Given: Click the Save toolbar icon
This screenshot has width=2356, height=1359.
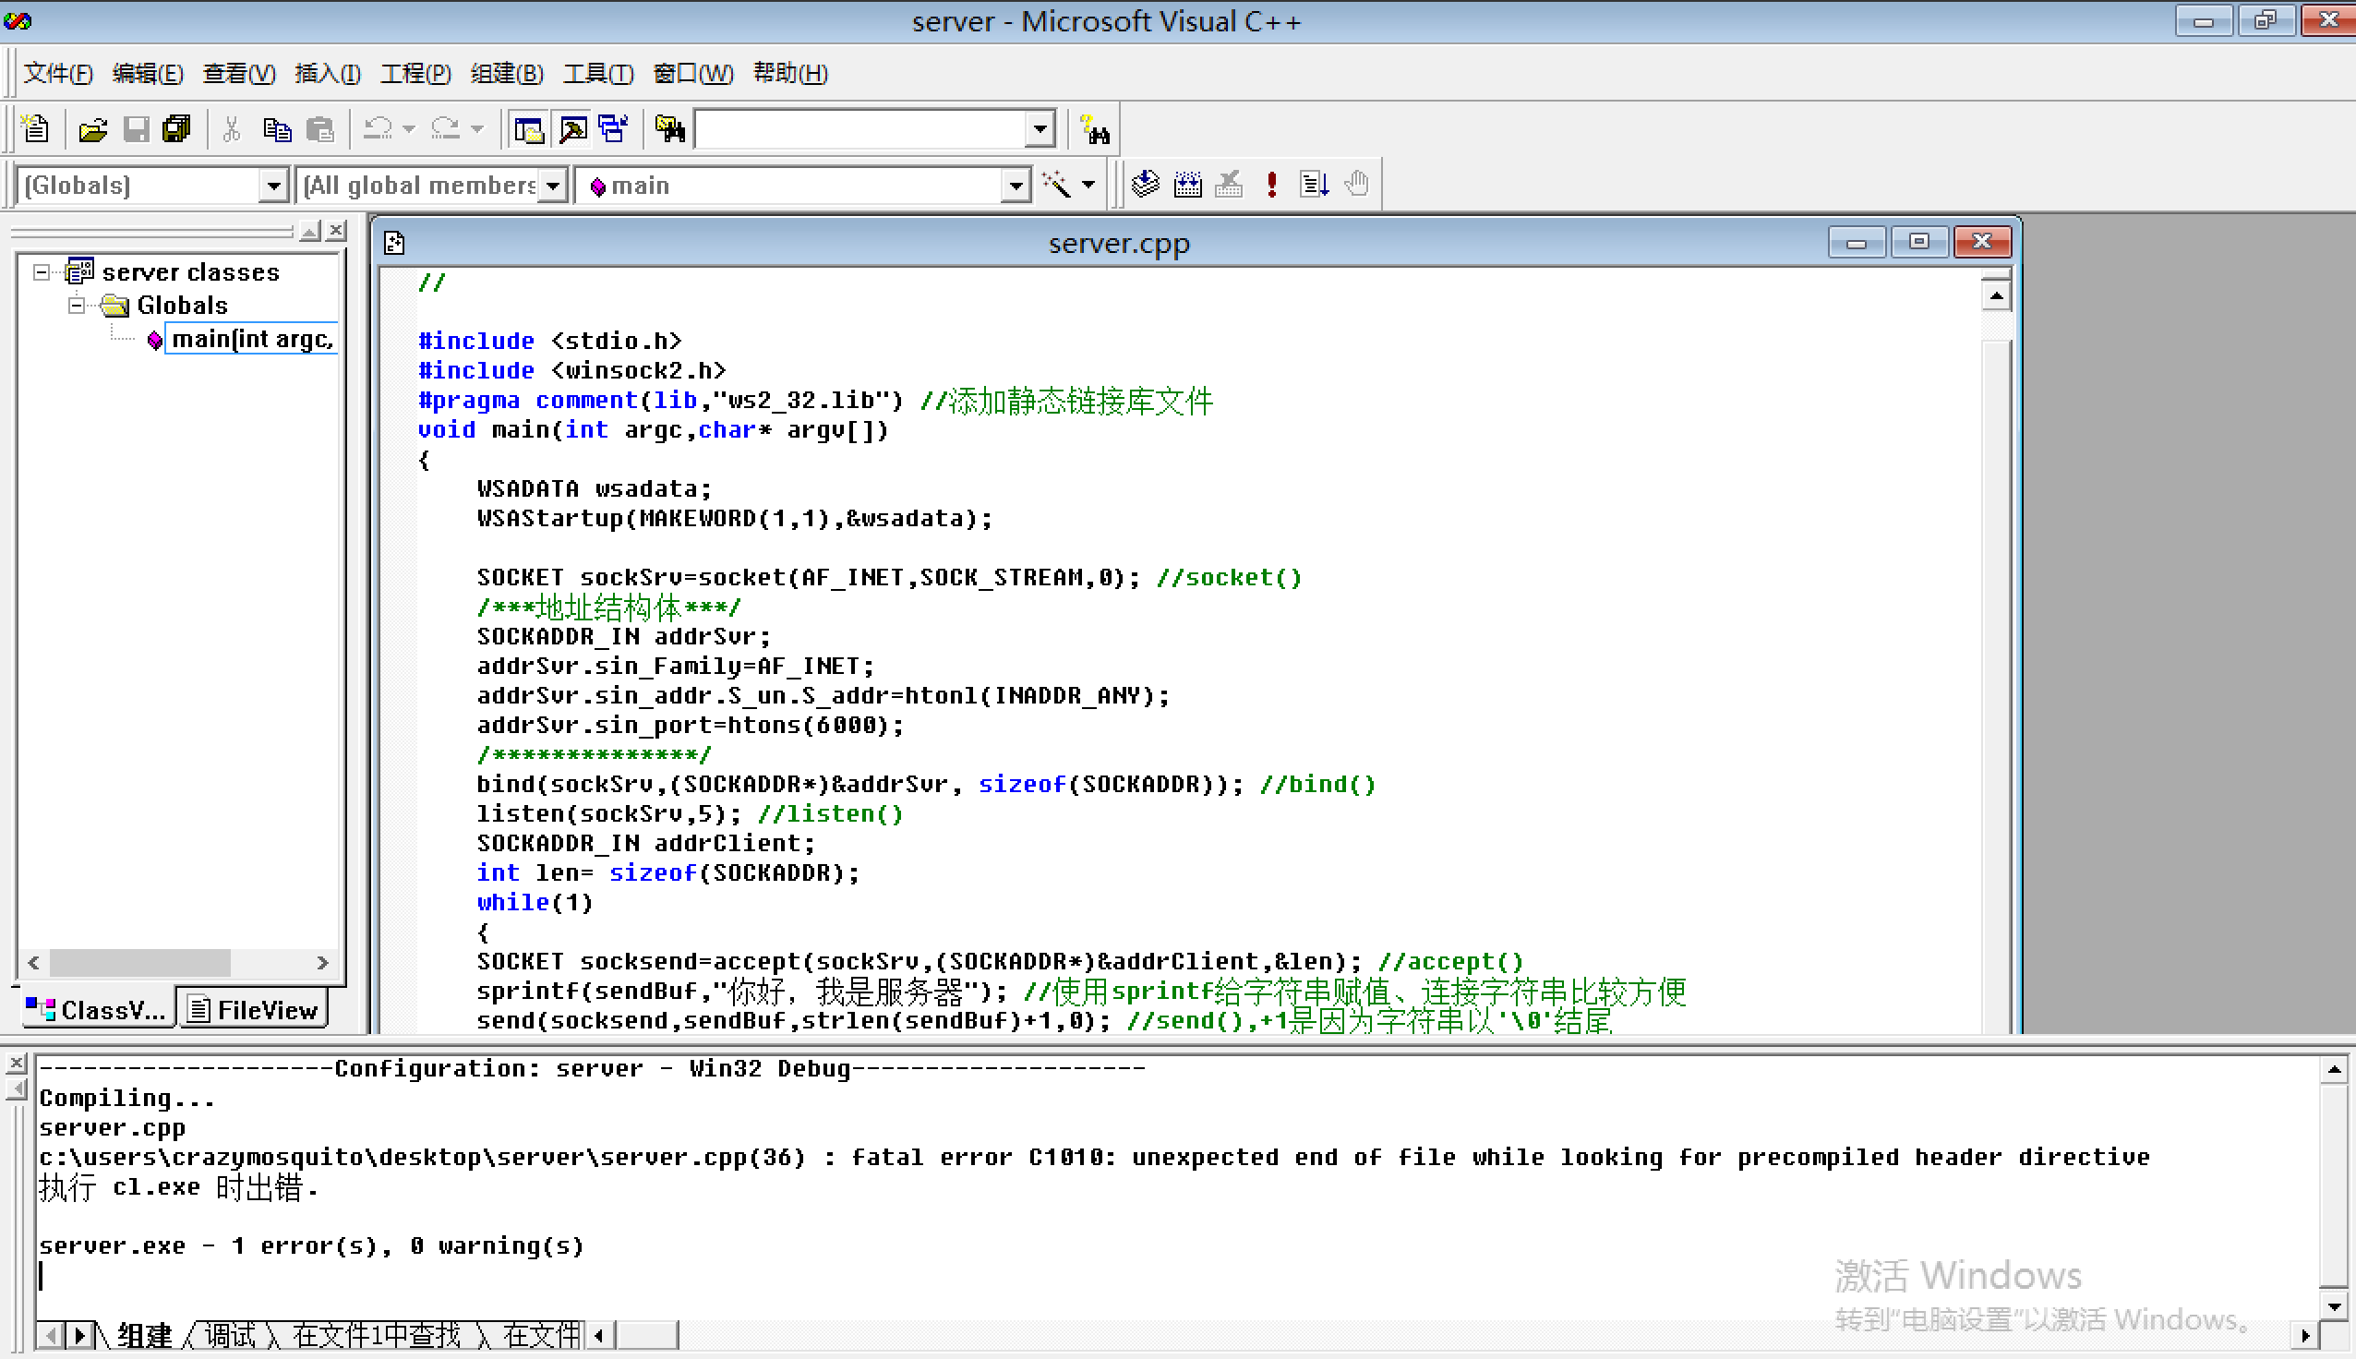Looking at the screenshot, I should (x=134, y=129).
